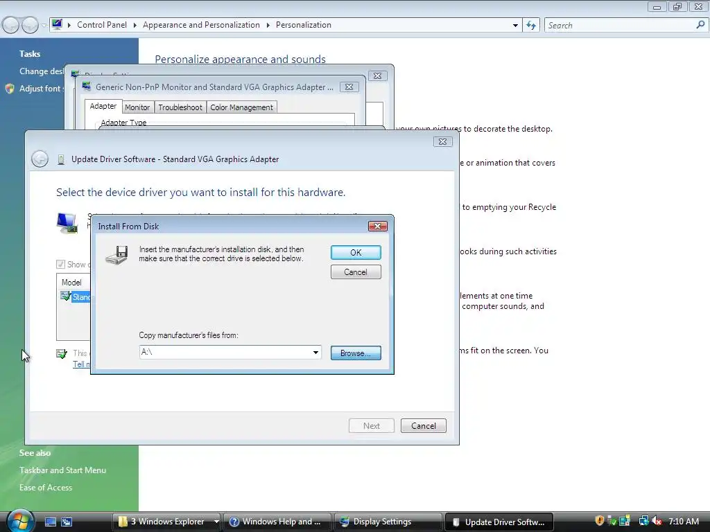Close the Update Driver Software wizard window

pyautogui.click(x=442, y=141)
